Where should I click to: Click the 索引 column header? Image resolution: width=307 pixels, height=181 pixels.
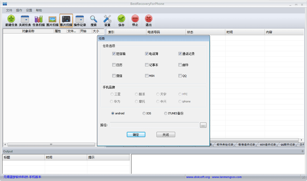pos(127,32)
